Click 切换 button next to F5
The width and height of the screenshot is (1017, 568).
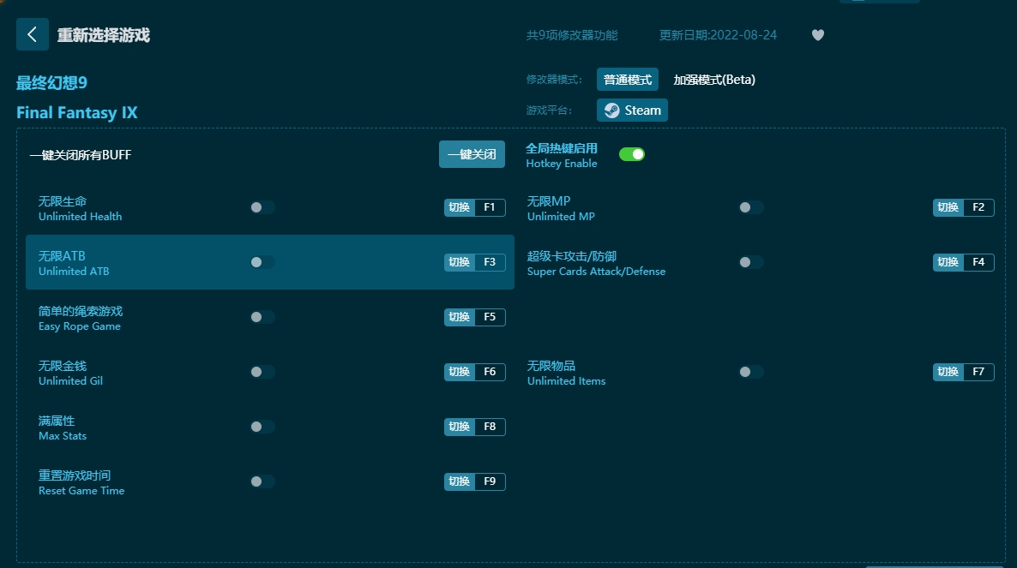[460, 317]
